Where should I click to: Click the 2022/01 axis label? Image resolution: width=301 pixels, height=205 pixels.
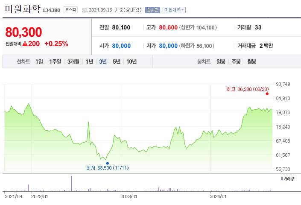(40, 196)
